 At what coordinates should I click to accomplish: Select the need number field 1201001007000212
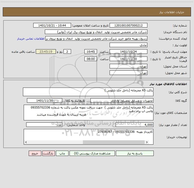(128, 25)
